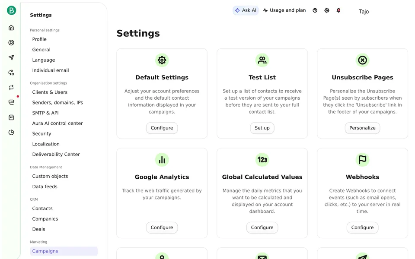The image size is (415, 259).
Task: Configure Google Analytics
Action: [162, 227]
